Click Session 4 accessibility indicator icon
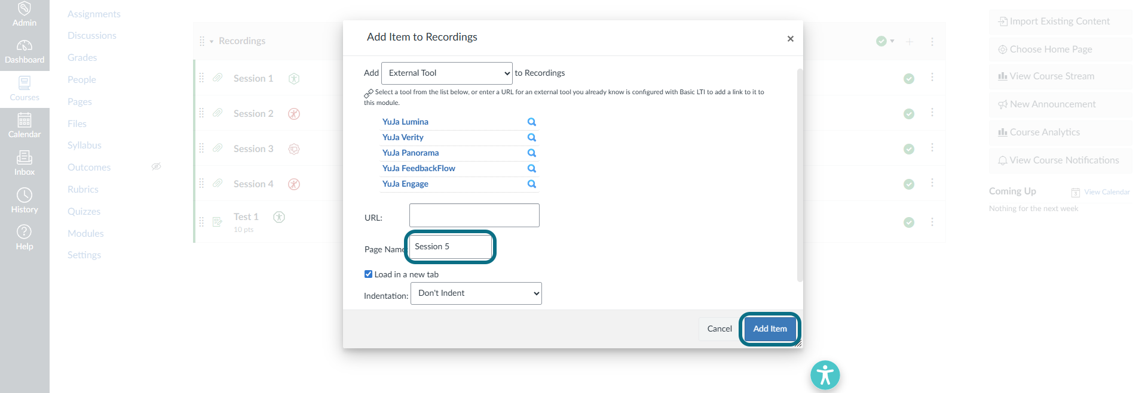This screenshot has height=393, width=1142. point(294,184)
